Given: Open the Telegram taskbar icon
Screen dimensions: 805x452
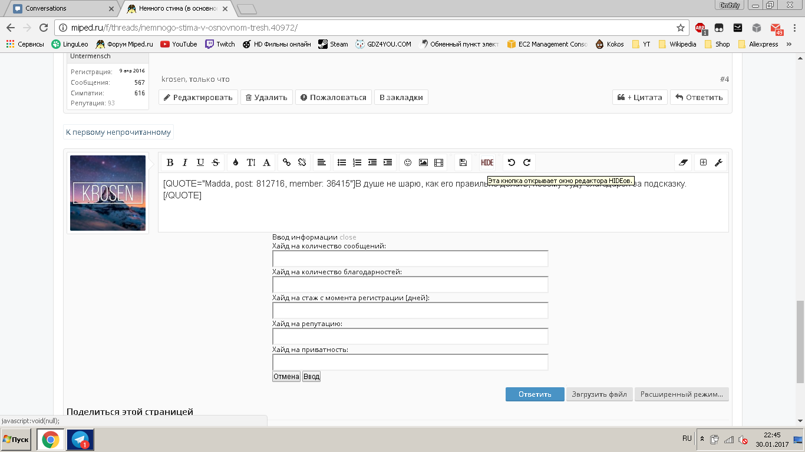Looking at the screenshot, I should coord(80,440).
